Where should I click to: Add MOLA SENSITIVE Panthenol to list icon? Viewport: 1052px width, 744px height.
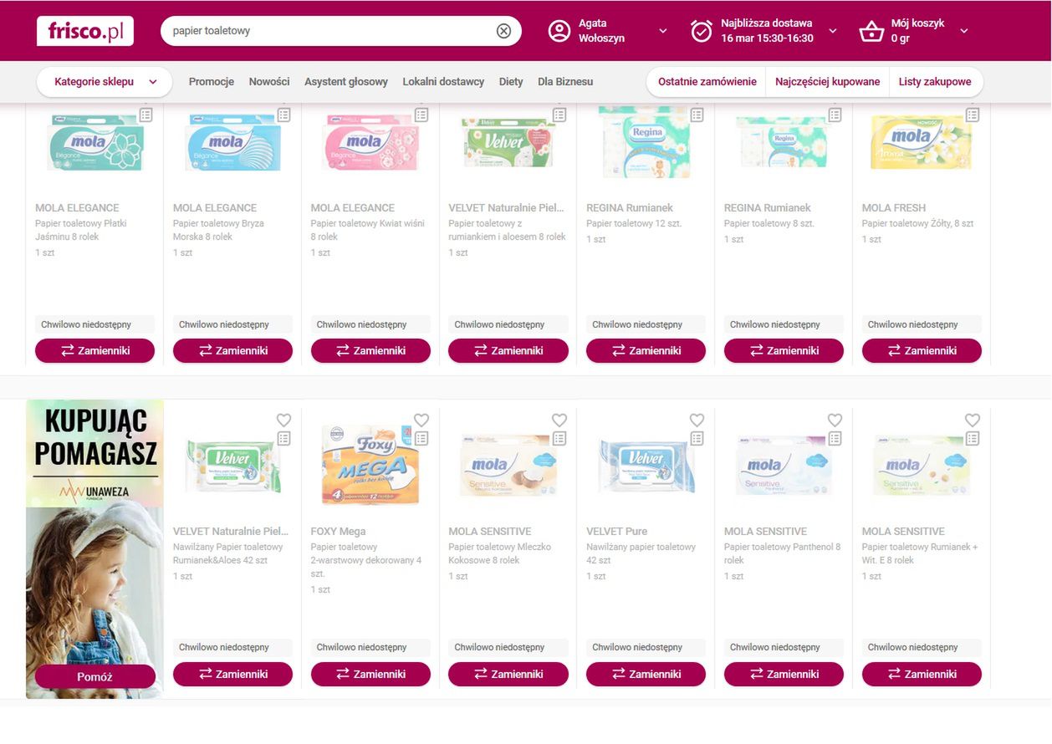(x=835, y=438)
